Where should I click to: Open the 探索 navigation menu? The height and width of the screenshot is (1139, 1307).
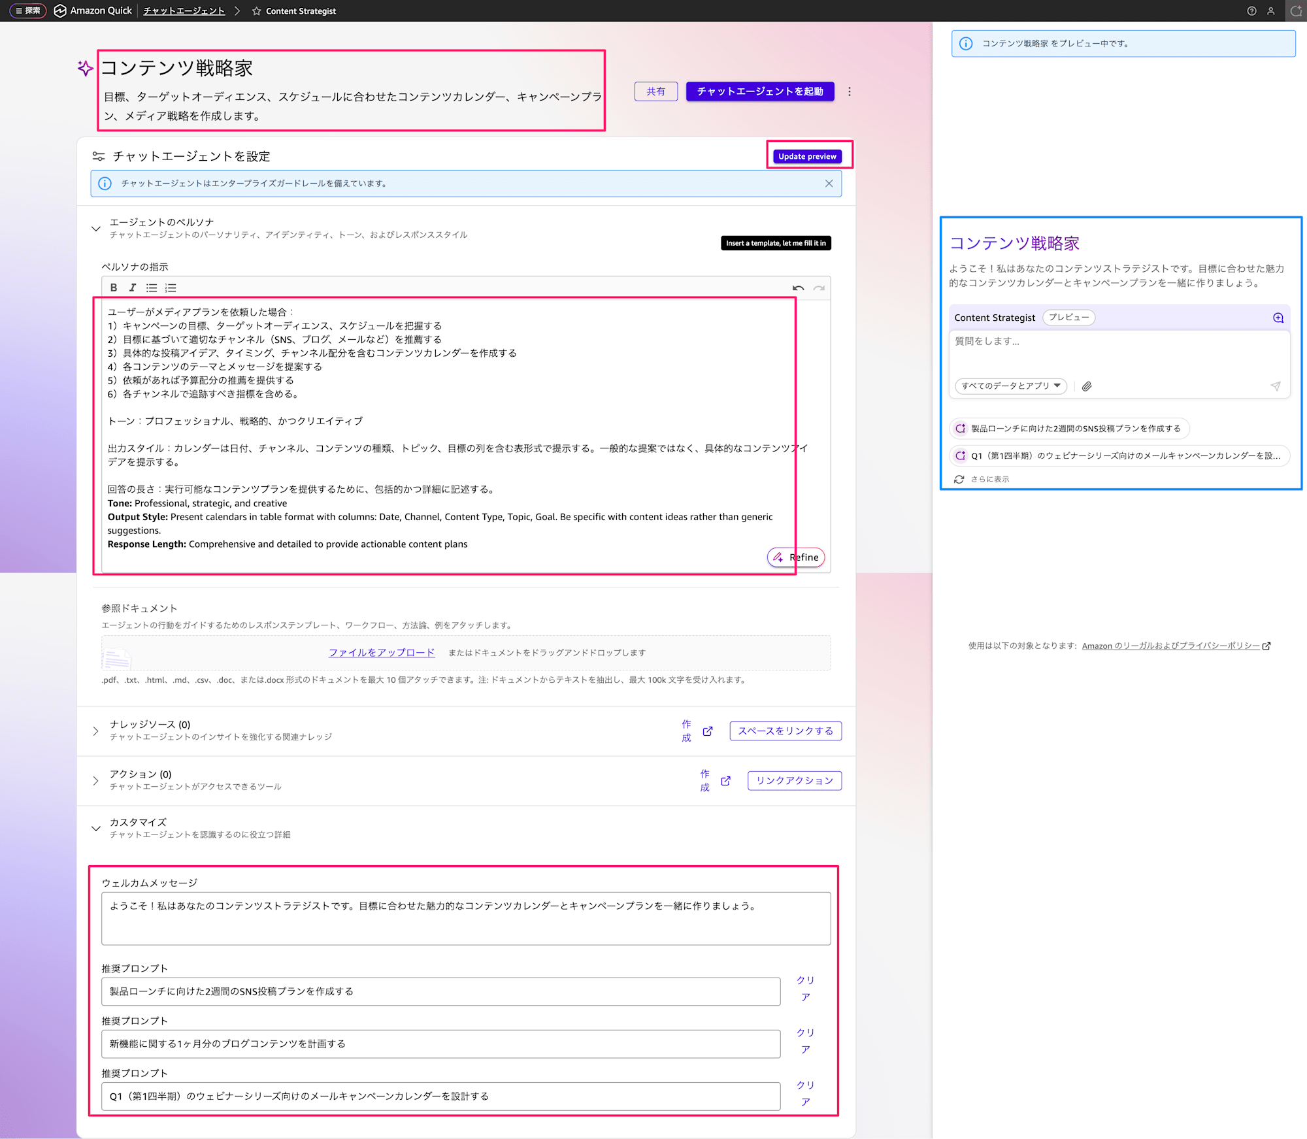pos(28,11)
